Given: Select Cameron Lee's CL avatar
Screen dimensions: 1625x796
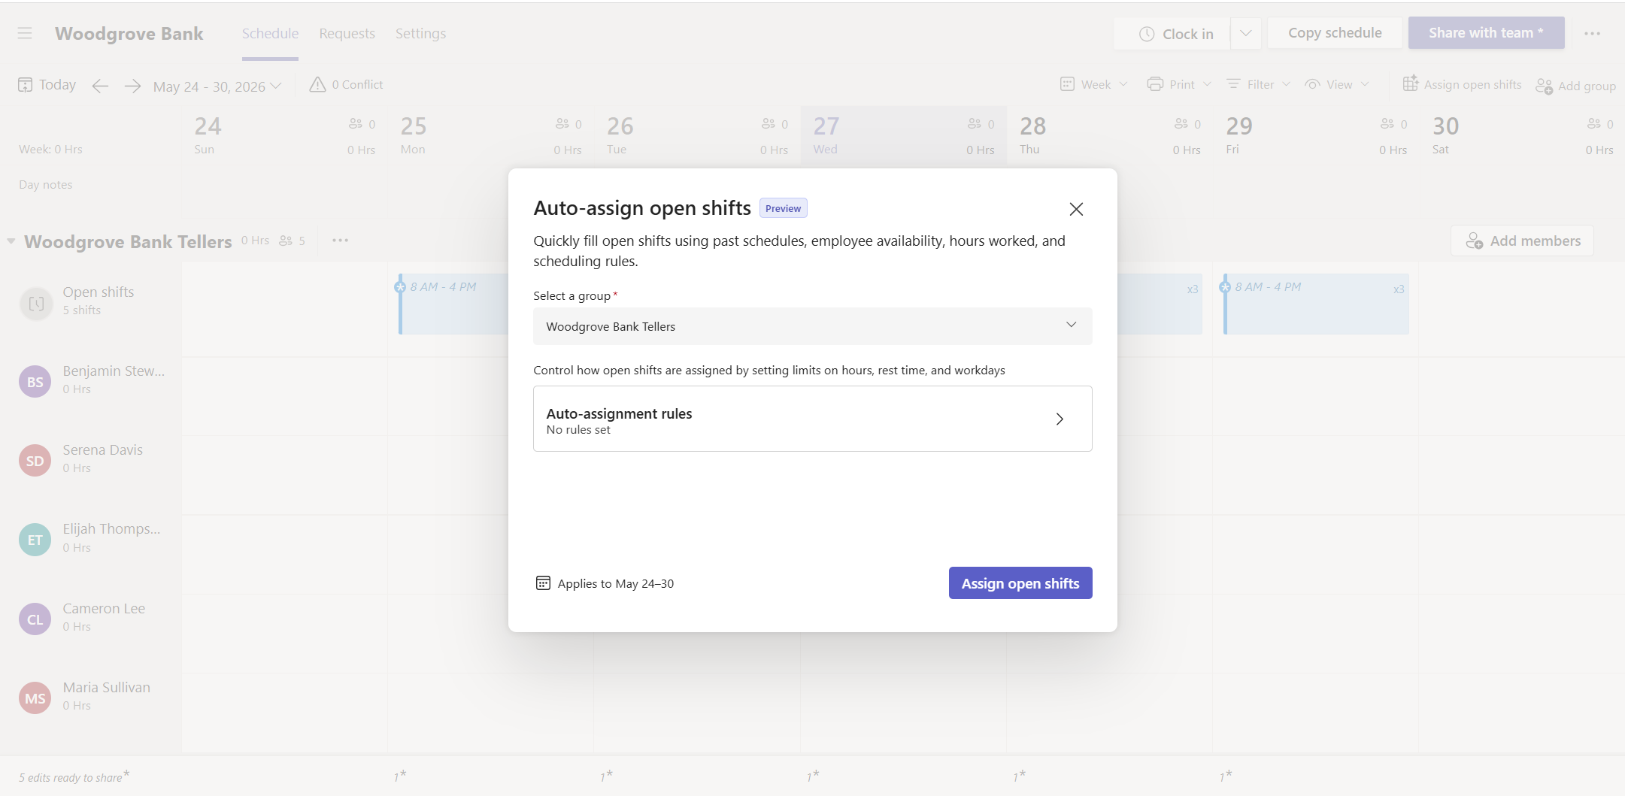Looking at the screenshot, I should click(35, 619).
